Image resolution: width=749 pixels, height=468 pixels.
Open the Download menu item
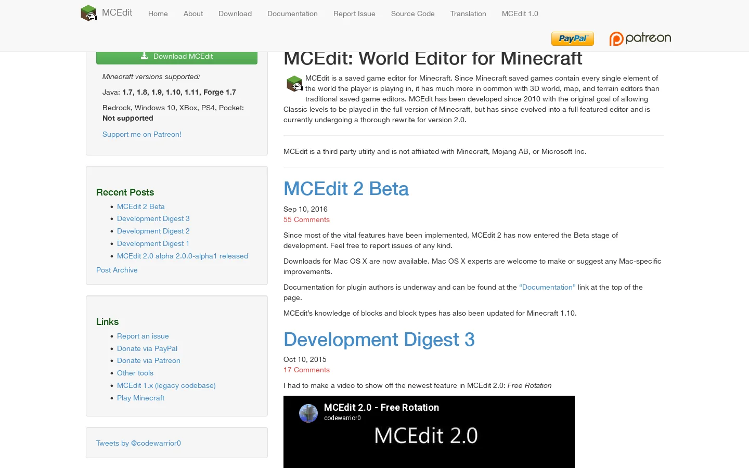235,14
